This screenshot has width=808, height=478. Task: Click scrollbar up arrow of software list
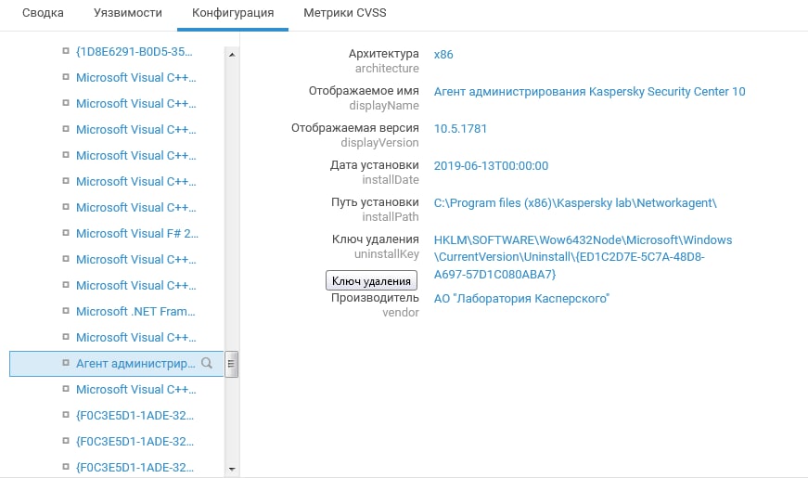tap(232, 54)
